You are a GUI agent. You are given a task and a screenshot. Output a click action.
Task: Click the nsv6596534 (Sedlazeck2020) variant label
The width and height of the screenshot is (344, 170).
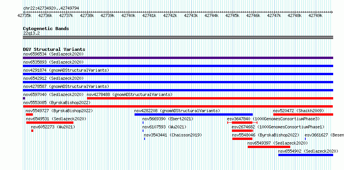point(53,54)
